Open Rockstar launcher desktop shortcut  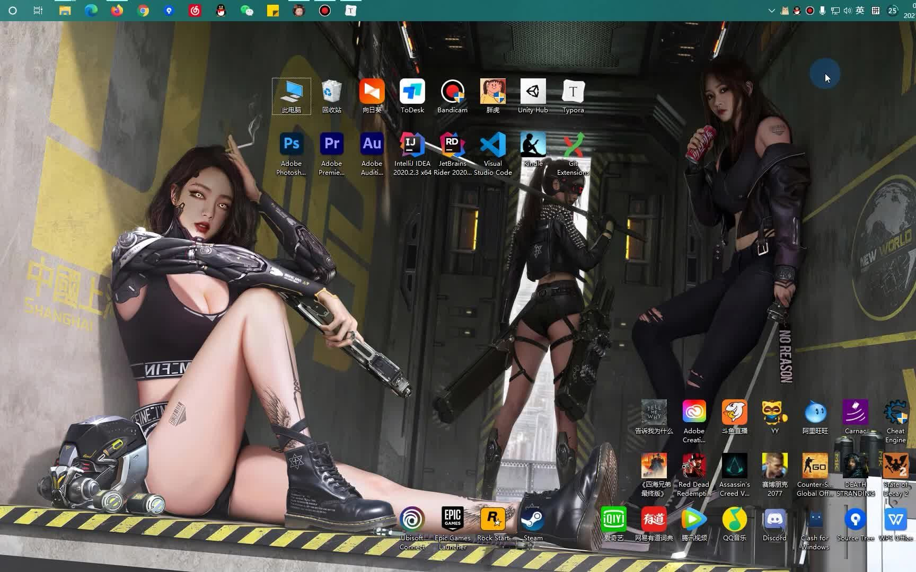[x=493, y=524]
